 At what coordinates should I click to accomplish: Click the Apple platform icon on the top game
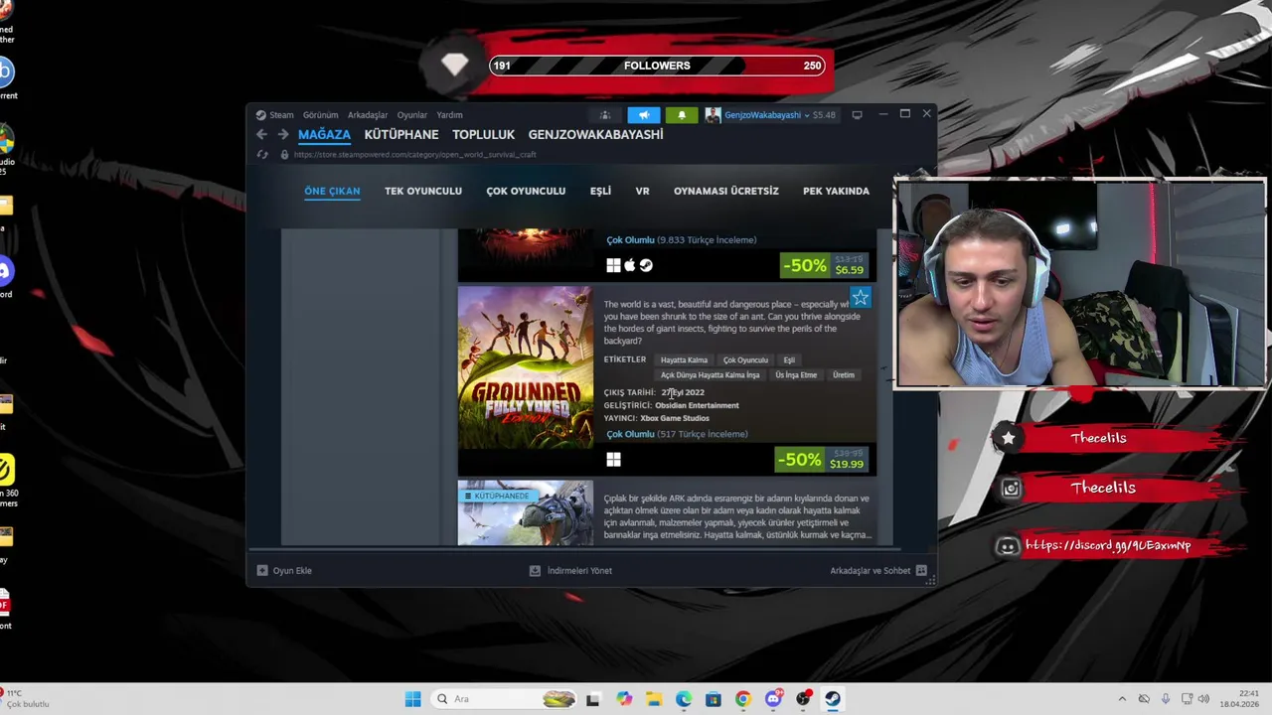(630, 265)
